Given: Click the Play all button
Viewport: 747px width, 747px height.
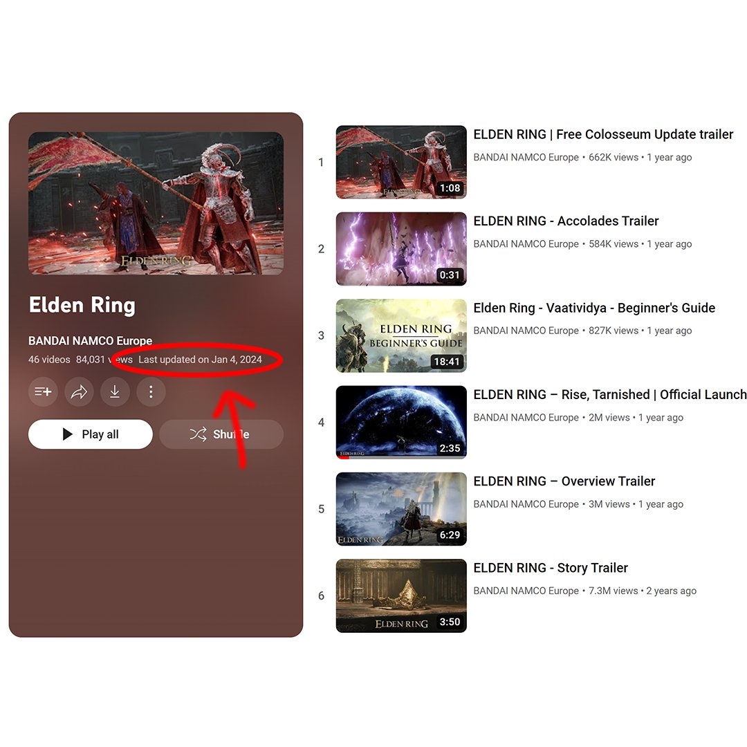Looking at the screenshot, I should (x=91, y=434).
